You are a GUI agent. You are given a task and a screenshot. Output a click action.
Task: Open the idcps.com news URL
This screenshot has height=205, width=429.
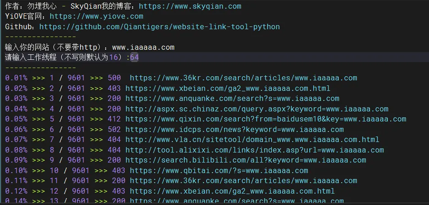point(235,129)
